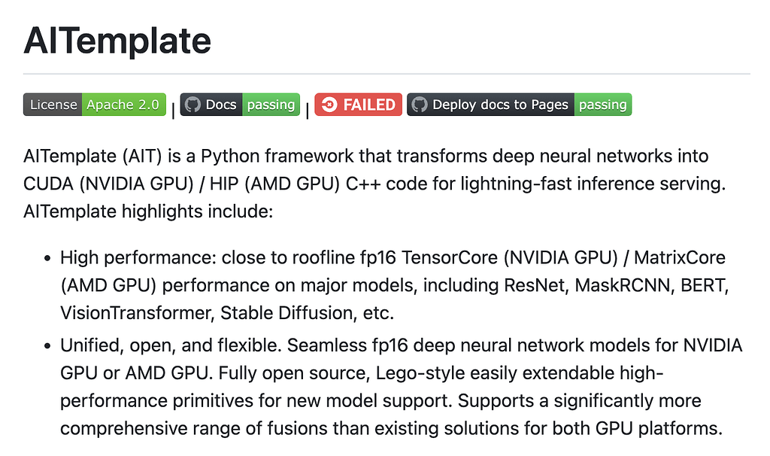Click the 'AITemplate highlights include:' line
The image size is (770, 456).
[147, 211]
